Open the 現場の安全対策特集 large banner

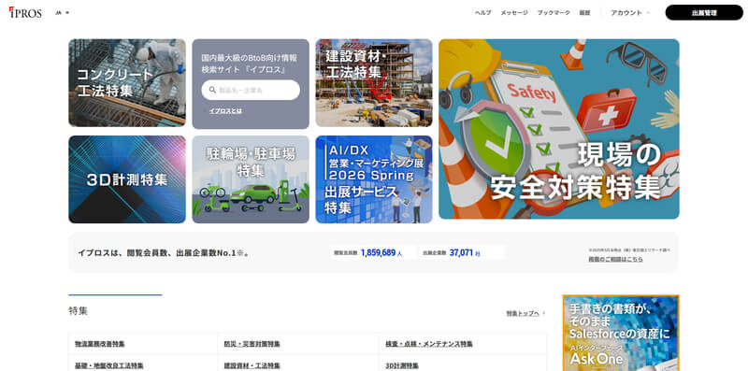point(559,129)
